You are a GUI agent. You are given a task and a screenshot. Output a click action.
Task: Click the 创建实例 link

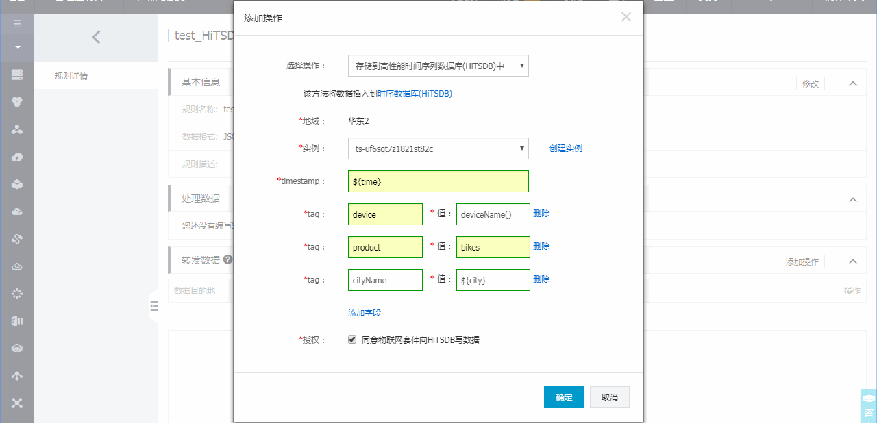pos(566,149)
